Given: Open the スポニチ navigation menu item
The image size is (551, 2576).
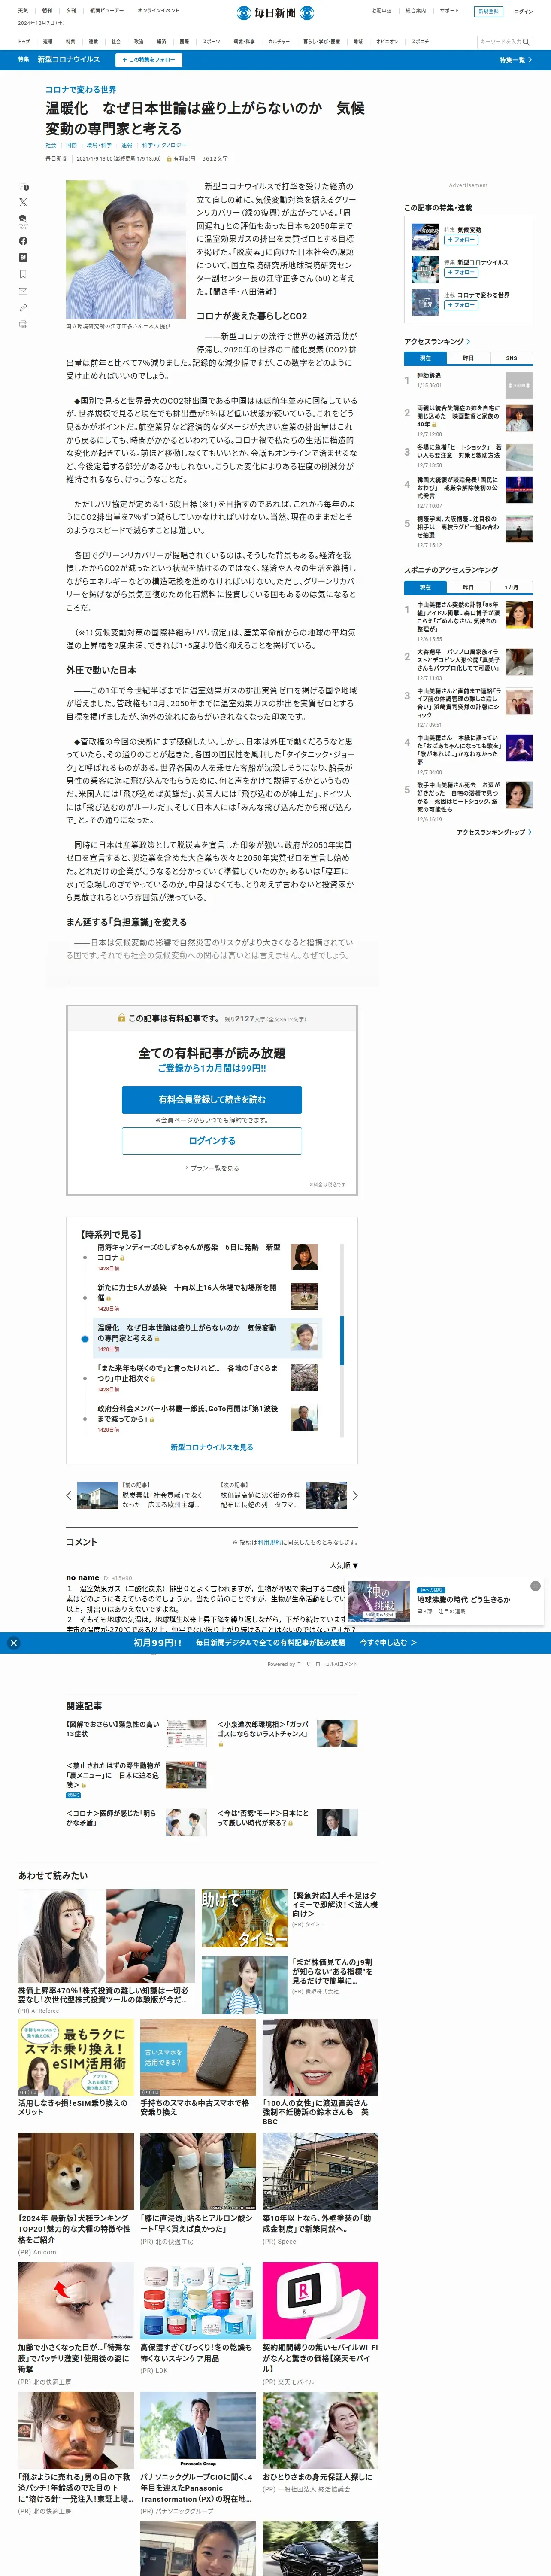Looking at the screenshot, I should pyautogui.click(x=420, y=42).
